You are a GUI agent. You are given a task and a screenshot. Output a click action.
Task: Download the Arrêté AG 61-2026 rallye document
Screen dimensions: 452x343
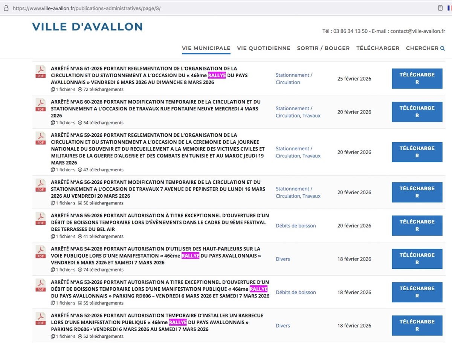tap(417, 78)
